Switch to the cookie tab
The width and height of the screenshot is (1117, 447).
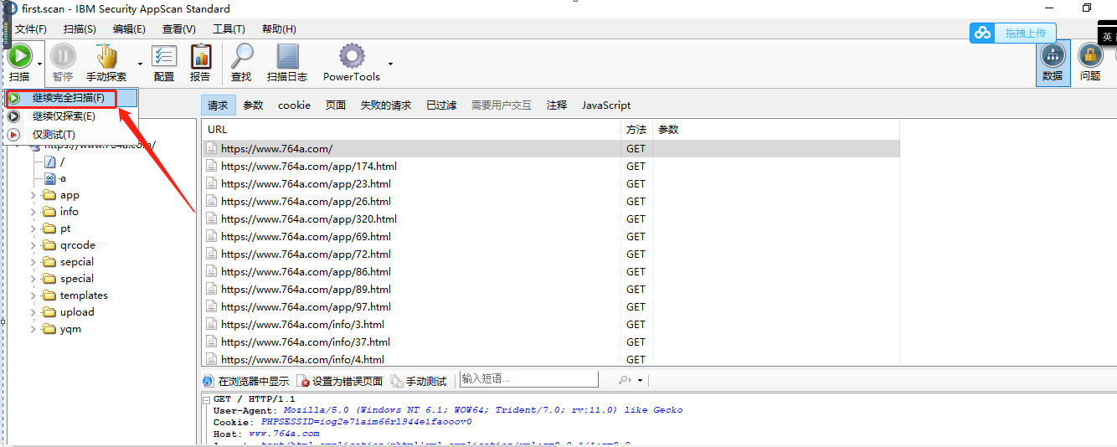(294, 105)
